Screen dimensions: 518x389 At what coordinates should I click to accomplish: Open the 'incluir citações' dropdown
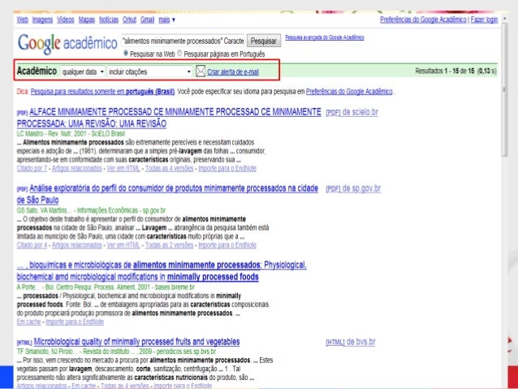pyautogui.click(x=150, y=71)
